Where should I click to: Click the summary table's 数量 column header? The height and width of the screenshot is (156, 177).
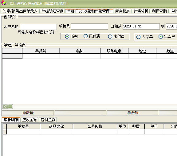tap(167, 51)
